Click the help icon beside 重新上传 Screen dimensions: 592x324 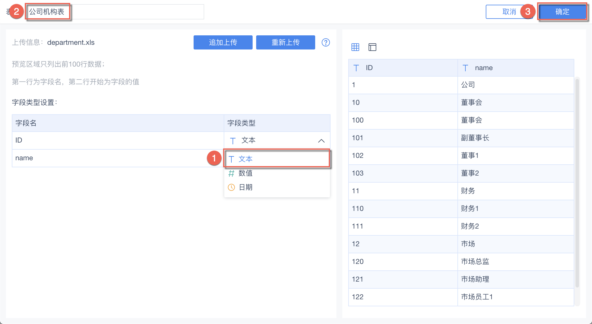(x=326, y=42)
